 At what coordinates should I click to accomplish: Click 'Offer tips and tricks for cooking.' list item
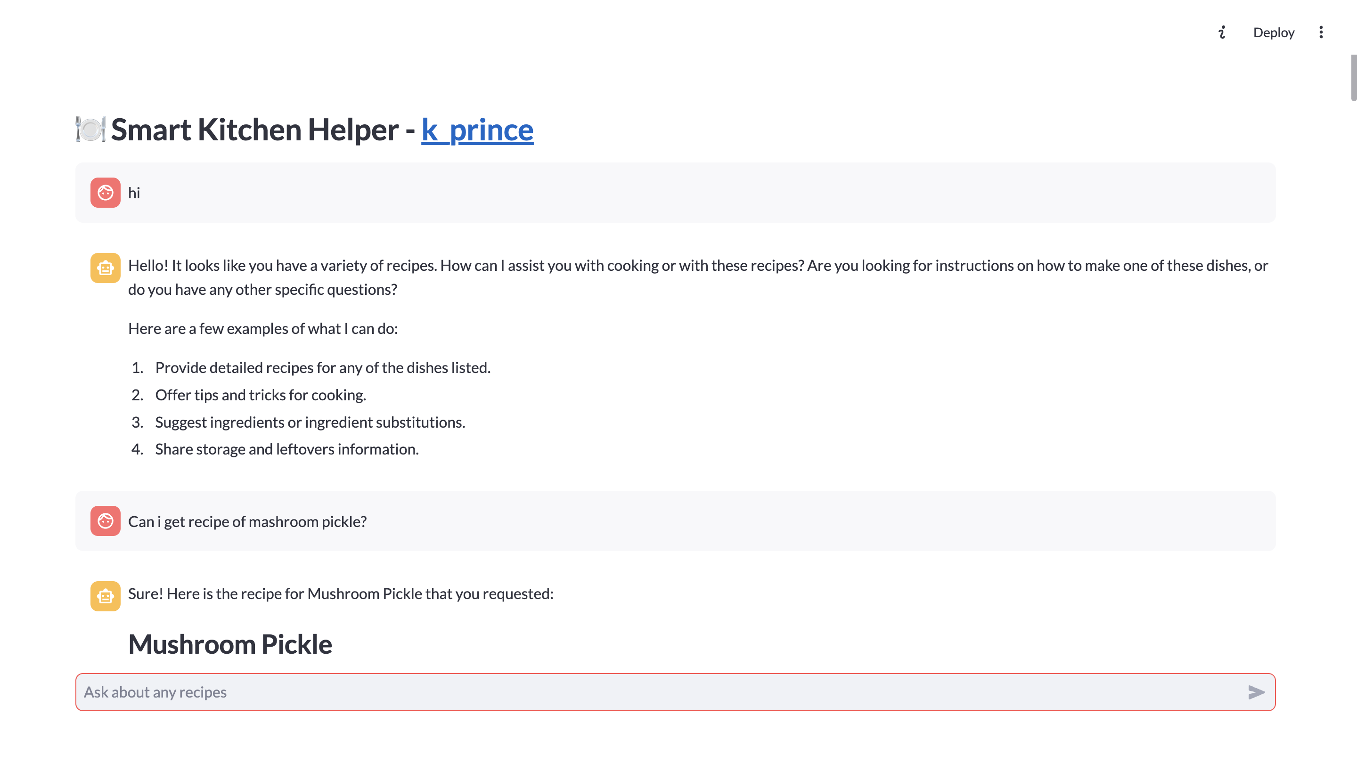[x=261, y=395]
